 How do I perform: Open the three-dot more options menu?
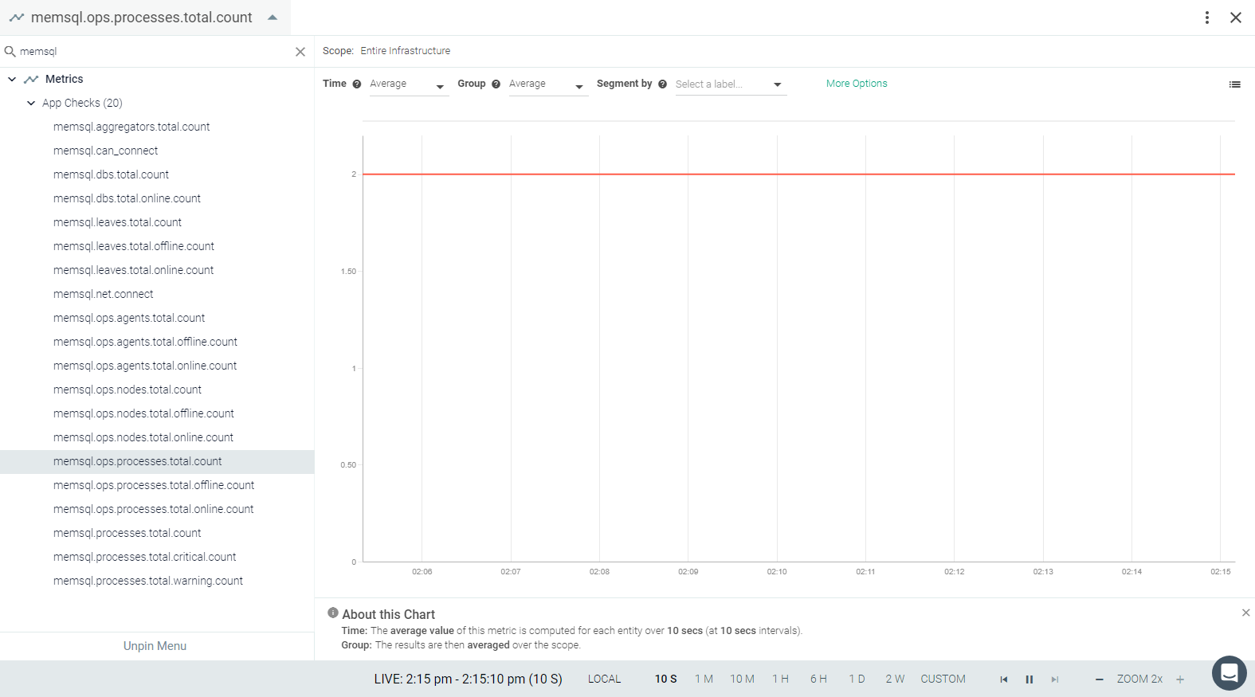[1207, 18]
